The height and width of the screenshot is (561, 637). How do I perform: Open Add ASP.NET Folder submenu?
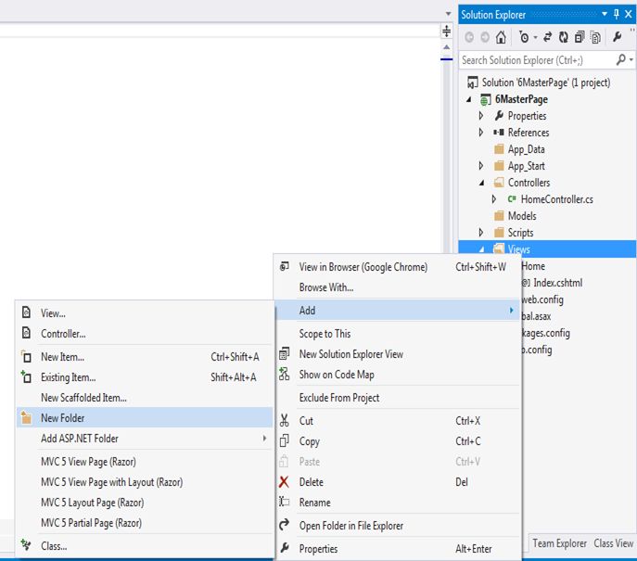point(145,438)
